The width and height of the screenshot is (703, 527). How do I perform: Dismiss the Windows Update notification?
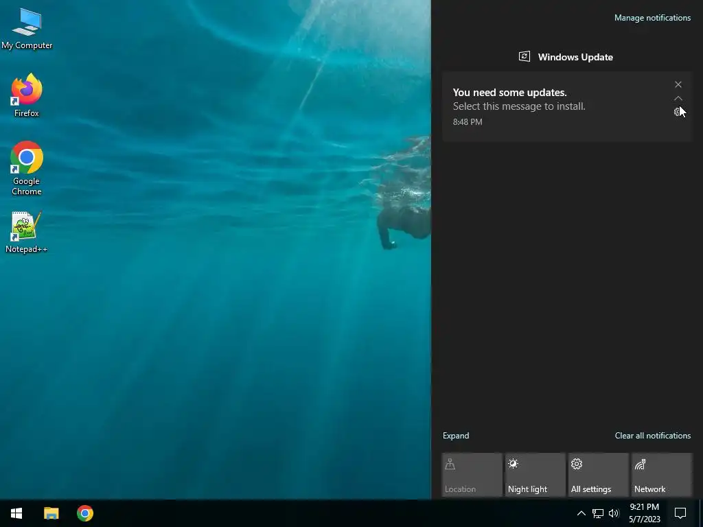pyautogui.click(x=678, y=84)
